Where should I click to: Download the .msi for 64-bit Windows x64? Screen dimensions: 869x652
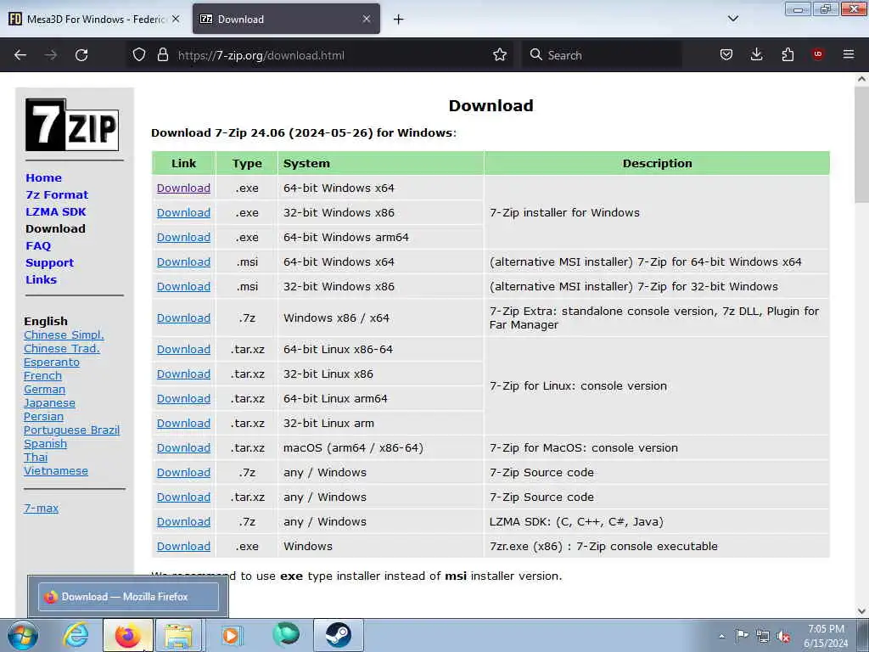[183, 261]
